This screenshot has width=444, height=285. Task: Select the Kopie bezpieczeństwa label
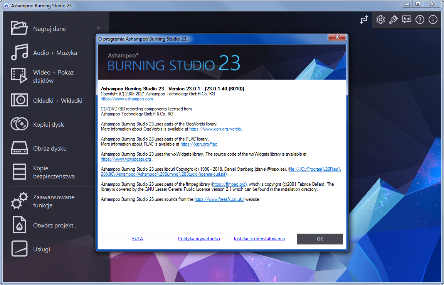(54, 172)
